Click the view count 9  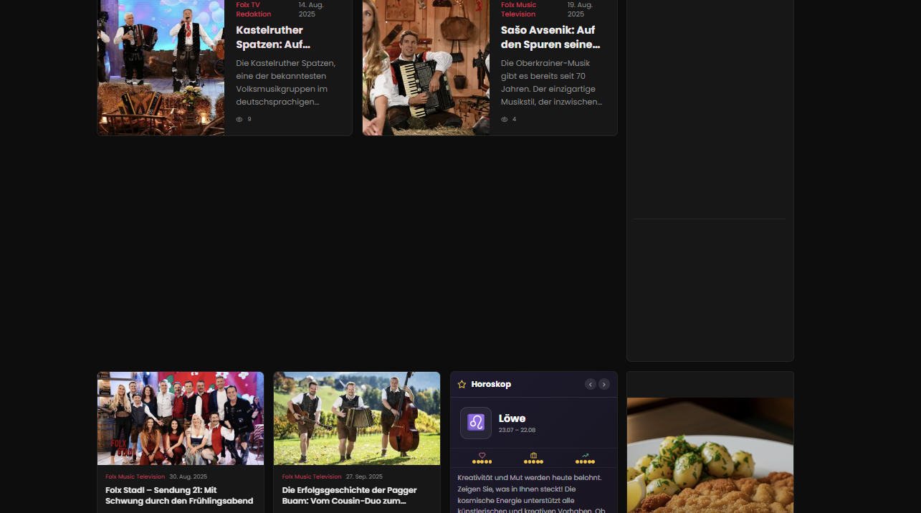pyautogui.click(x=249, y=119)
